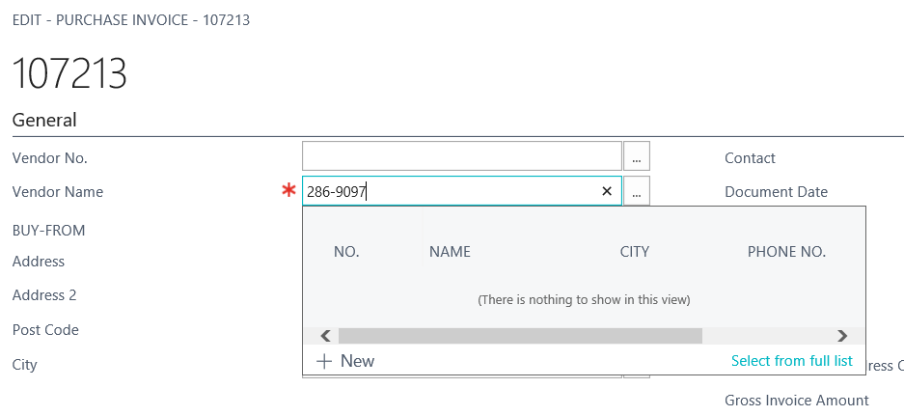Collapse the General section heading
The width and height of the screenshot is (904, 416).
pyautogui.click(x=44, y=120)
